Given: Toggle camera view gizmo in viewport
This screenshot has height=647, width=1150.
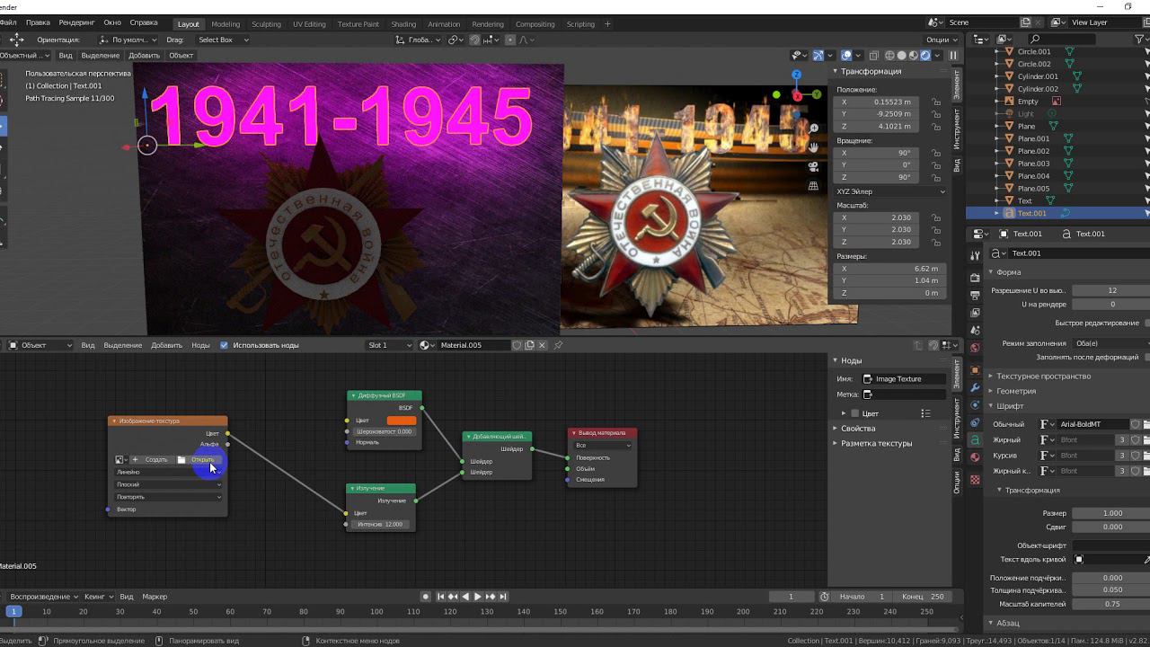Looking at the screenshot, I should click(x=813, y=166).
